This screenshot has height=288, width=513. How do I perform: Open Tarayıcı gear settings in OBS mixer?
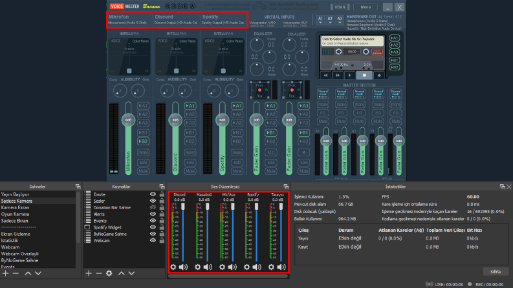pos(271,267)
